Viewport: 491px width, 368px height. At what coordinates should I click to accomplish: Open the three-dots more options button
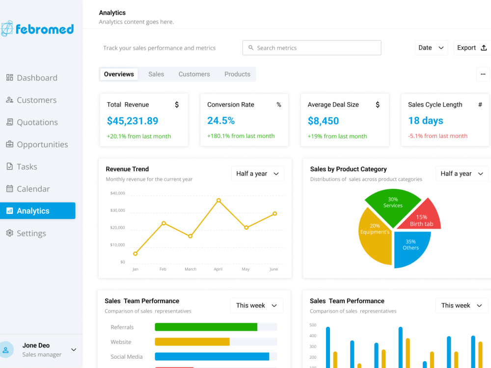(x=483, y=74)
